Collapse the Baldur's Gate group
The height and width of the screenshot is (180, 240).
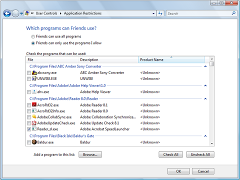(x=205, y=136)
